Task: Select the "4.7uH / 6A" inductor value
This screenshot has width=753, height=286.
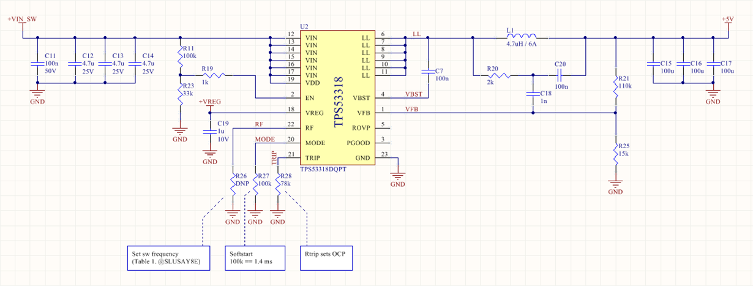Action: click(522, 45)
